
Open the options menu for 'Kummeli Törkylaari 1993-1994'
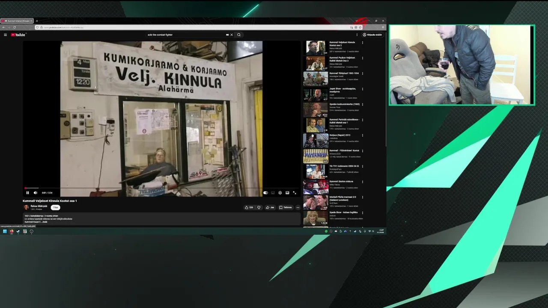(x=363, y=74)
